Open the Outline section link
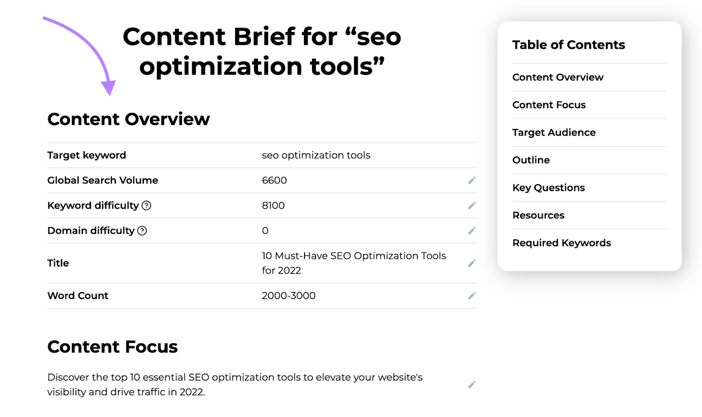702x417 pixels. 531,160
